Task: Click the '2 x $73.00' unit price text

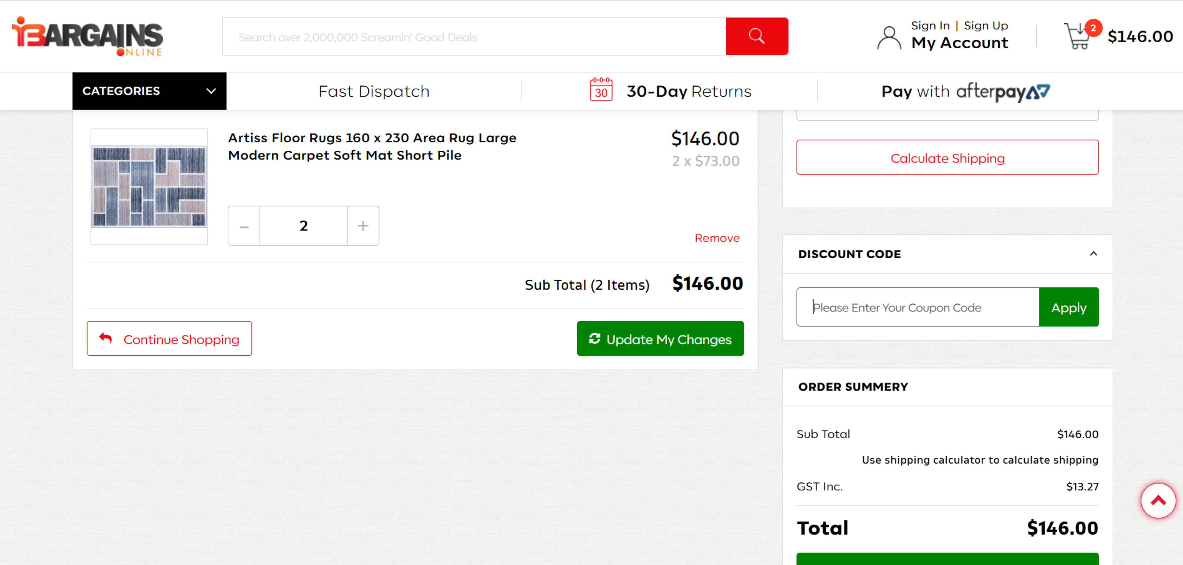Action: 705,161
